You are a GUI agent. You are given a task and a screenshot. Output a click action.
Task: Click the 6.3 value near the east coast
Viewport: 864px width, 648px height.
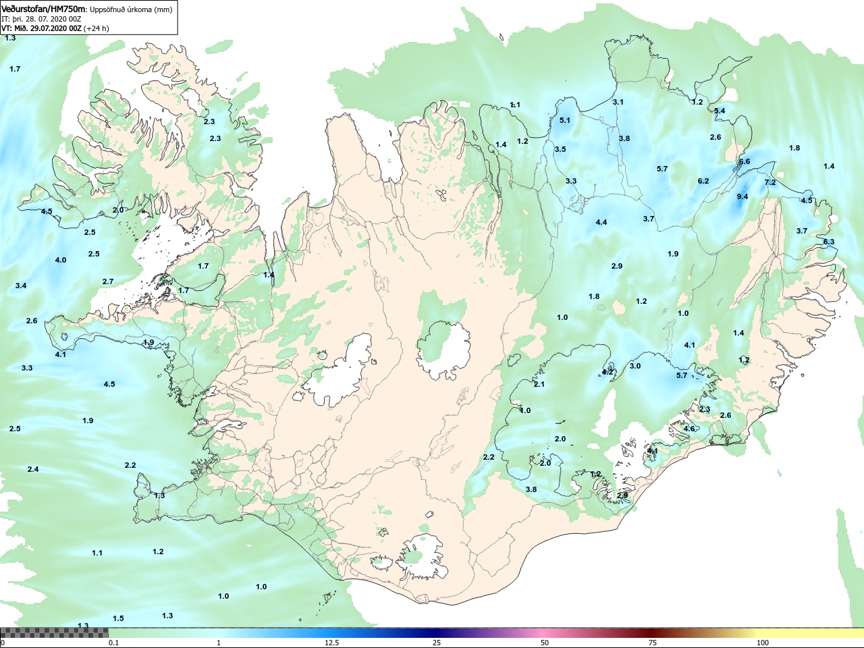pos(829,242)
